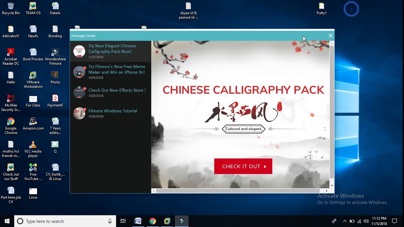
Task: Open VMware Workstation shortcut
Action: (x=33, y=80)
